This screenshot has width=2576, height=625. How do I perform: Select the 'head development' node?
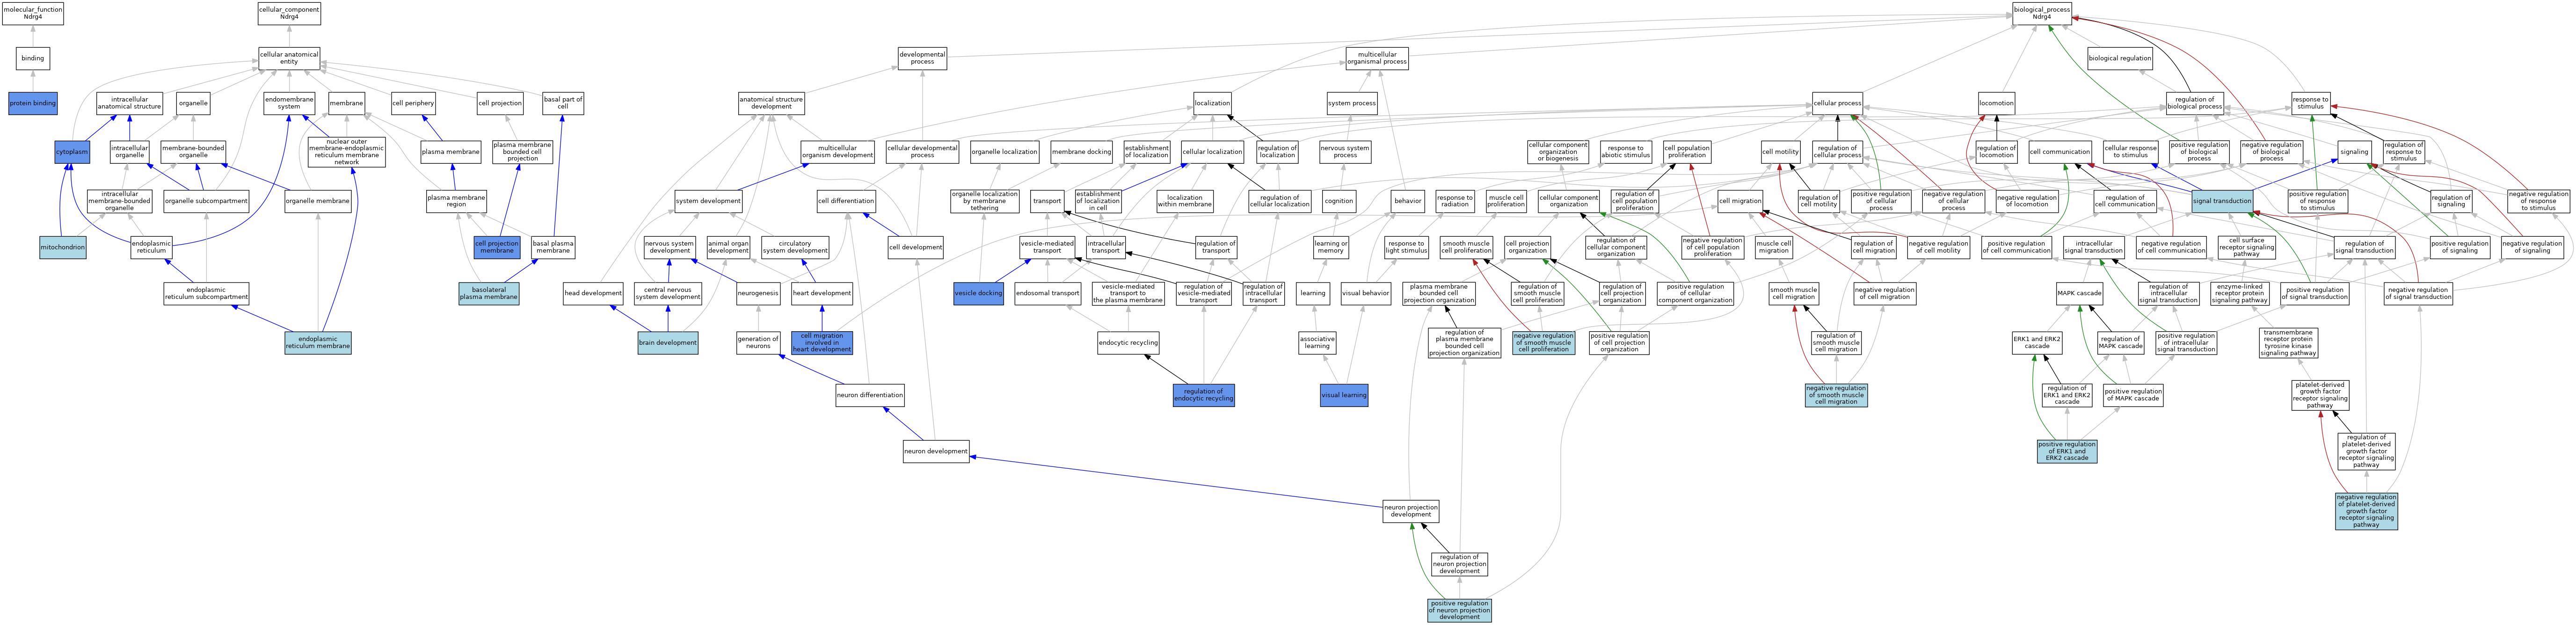[593, 293]
